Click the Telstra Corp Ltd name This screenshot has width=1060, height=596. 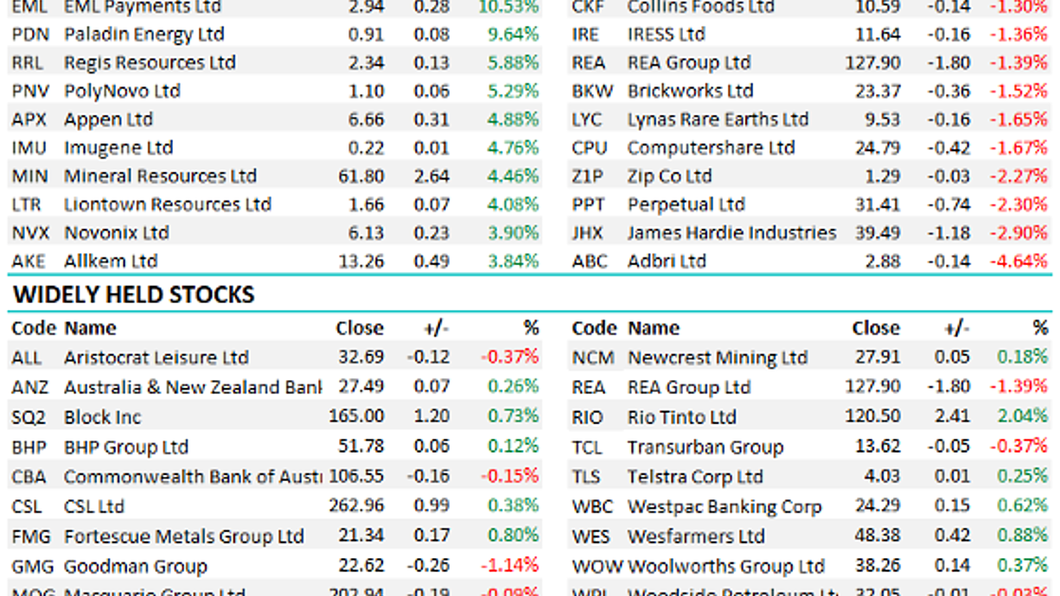click(x=695, y=477)
